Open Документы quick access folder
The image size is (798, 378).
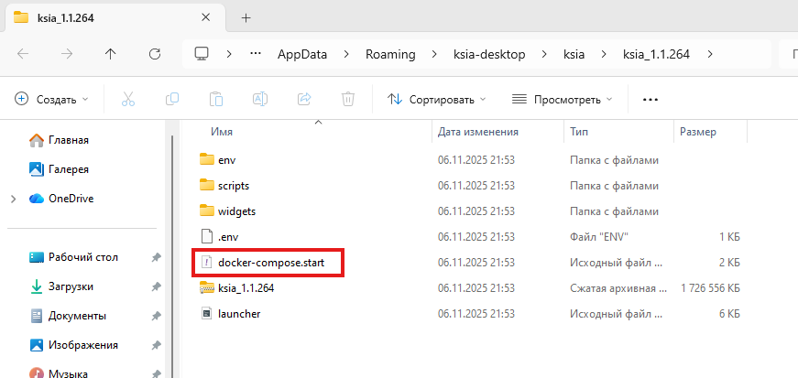[x=77, y=316]
